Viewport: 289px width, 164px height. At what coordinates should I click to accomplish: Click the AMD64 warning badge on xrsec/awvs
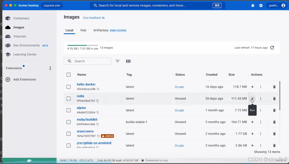click(x=107, y=136)
